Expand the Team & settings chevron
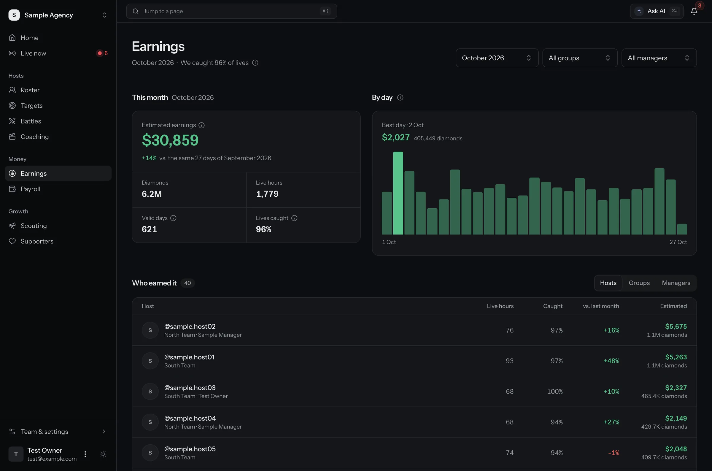 click(x=104, y=432)
